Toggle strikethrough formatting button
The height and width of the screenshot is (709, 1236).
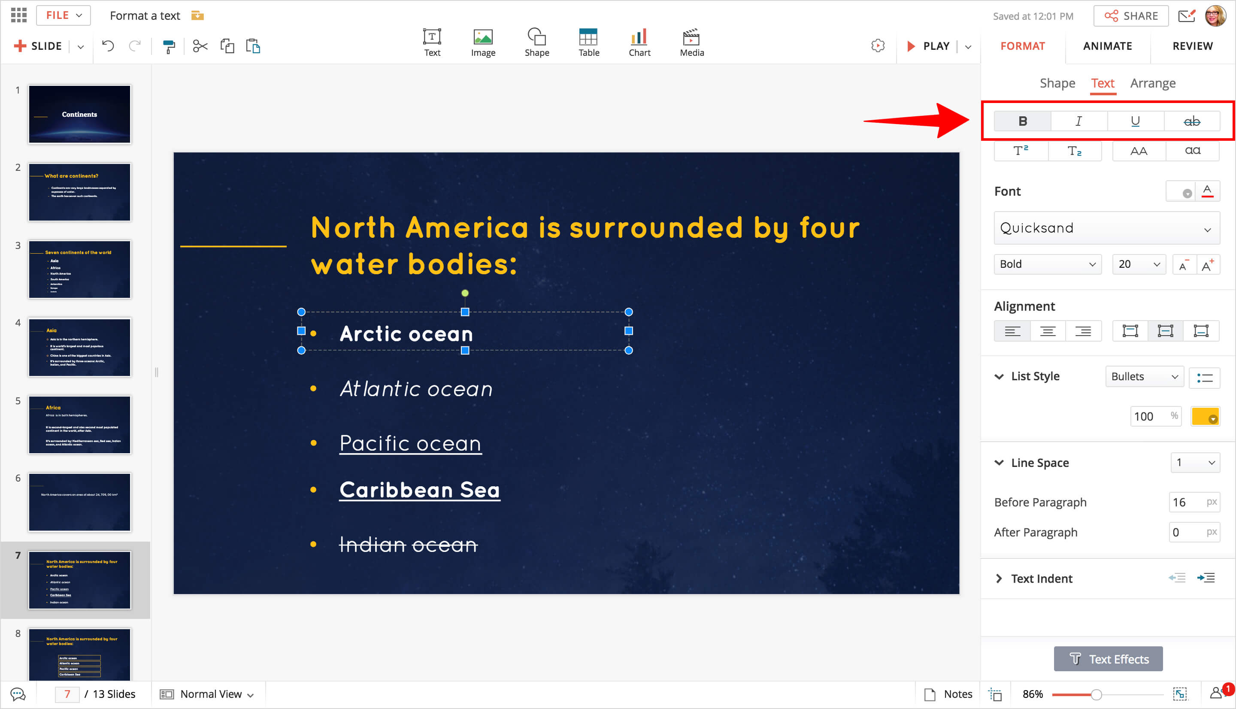pos(1192,121)
